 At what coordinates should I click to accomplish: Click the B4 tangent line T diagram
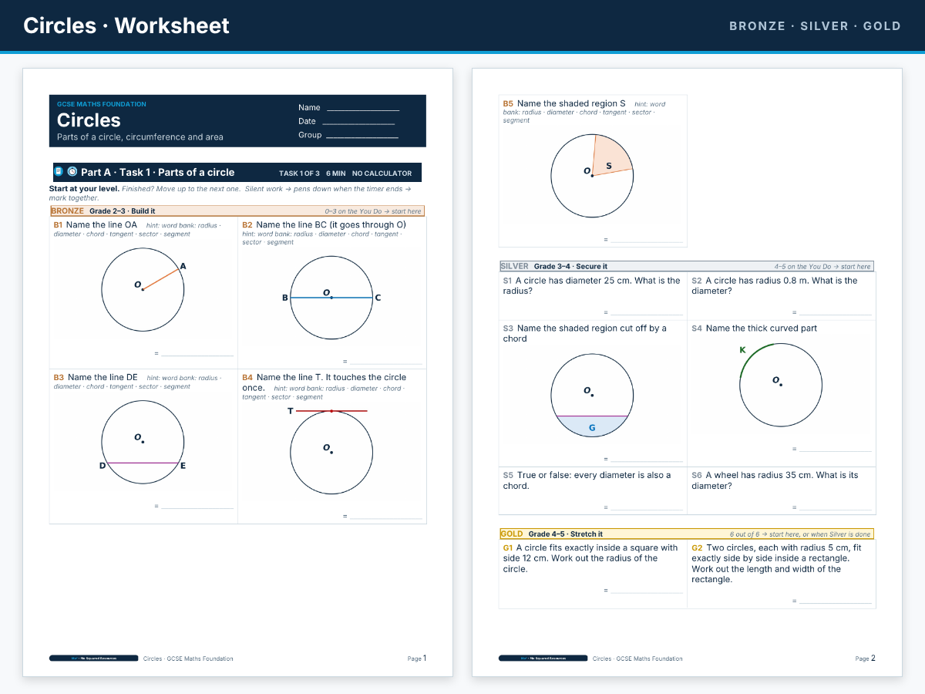pos(331,452)
